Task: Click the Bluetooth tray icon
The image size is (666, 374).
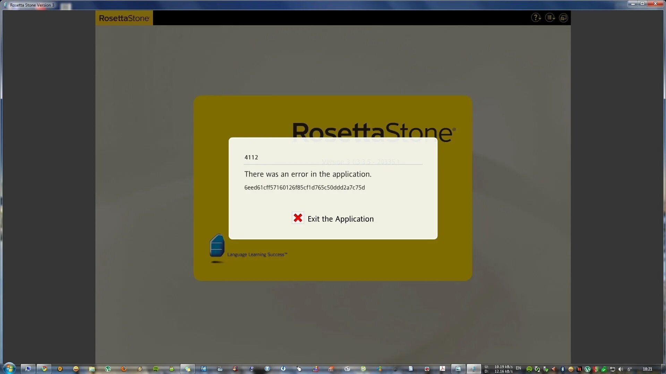Action: [x=563, y=369]
